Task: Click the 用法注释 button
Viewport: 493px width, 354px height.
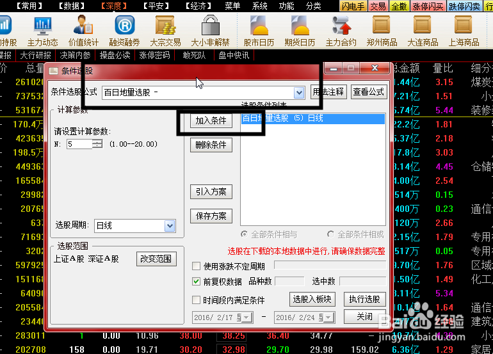Action: point(328,92)
